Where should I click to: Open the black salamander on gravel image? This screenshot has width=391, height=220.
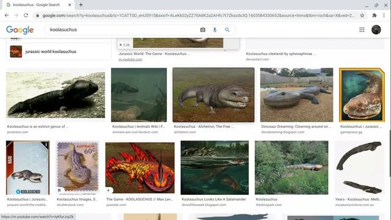click(56, 95)
